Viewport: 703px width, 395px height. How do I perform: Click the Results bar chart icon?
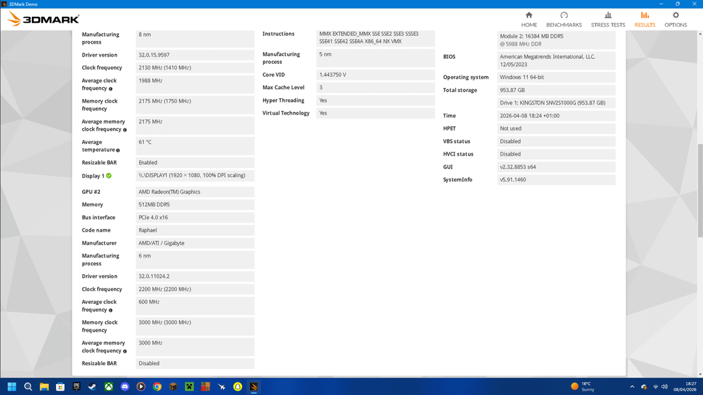(644, 15)
